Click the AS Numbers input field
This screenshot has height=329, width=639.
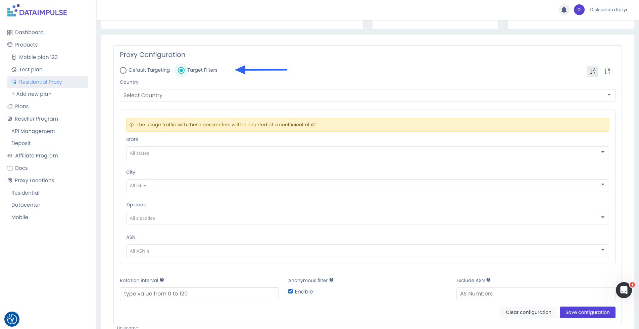[535, 294]
